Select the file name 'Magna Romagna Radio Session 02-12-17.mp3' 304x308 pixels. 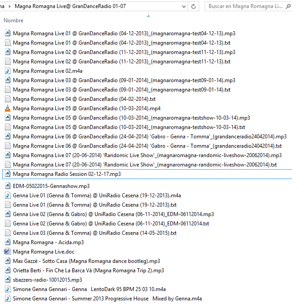(67, 174)
